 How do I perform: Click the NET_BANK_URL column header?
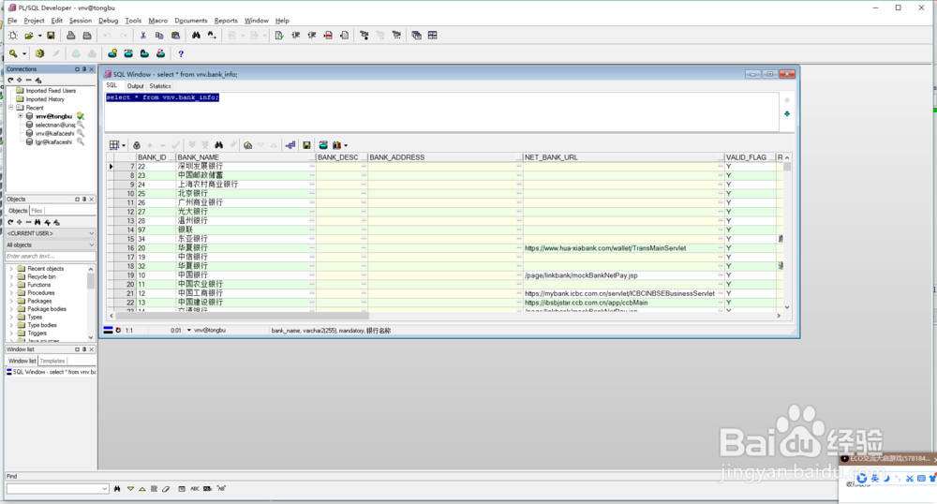click(x=623, y=157)
